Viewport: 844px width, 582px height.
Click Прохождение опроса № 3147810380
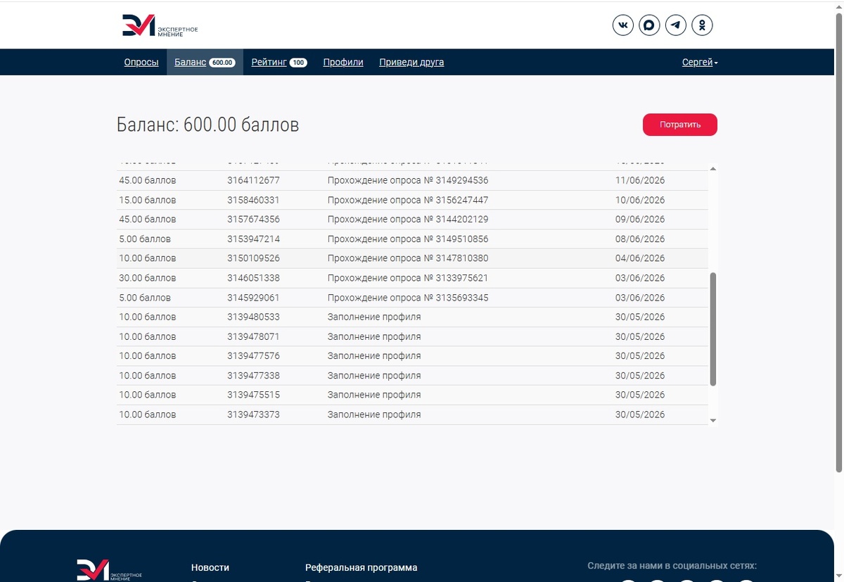click(408, 258)
